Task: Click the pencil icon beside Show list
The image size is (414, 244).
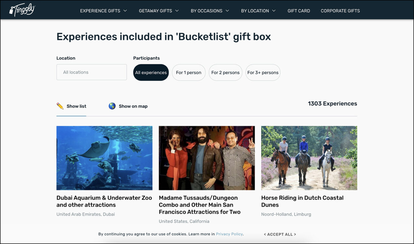Action: coord(60,106)
